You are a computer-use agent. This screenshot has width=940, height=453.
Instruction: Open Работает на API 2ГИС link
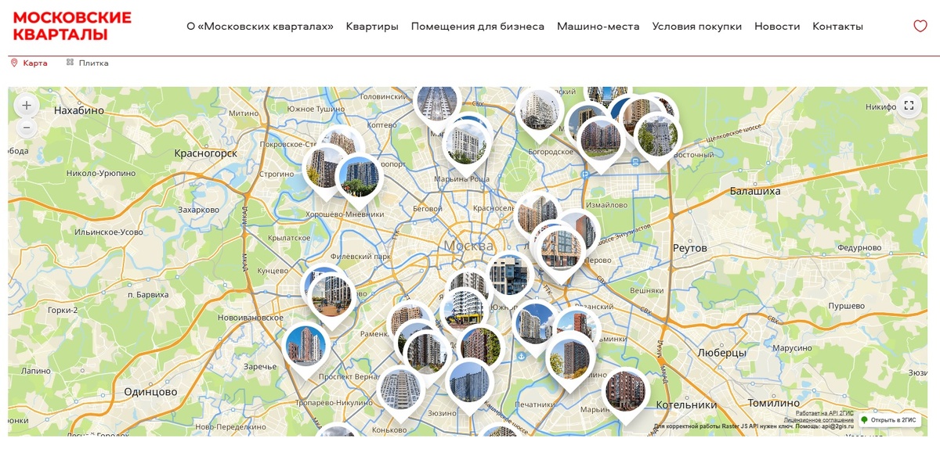click(825, 413)
